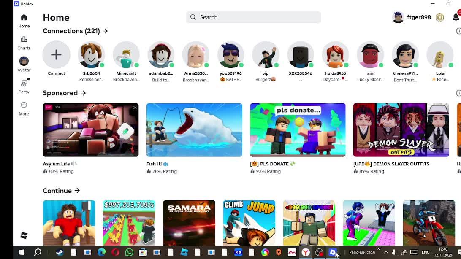Open the PLS DONATE game thumbnail
The image size is (461, 259).
[298, 130]
